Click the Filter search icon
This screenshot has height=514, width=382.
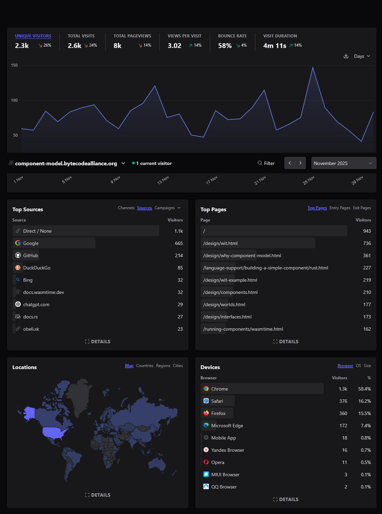pyautogui.click(x=260, y=163)
